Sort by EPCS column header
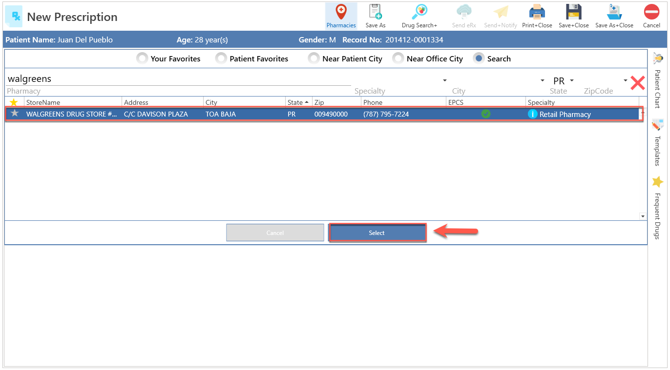670x370 pixels. (x=486, y=102)
